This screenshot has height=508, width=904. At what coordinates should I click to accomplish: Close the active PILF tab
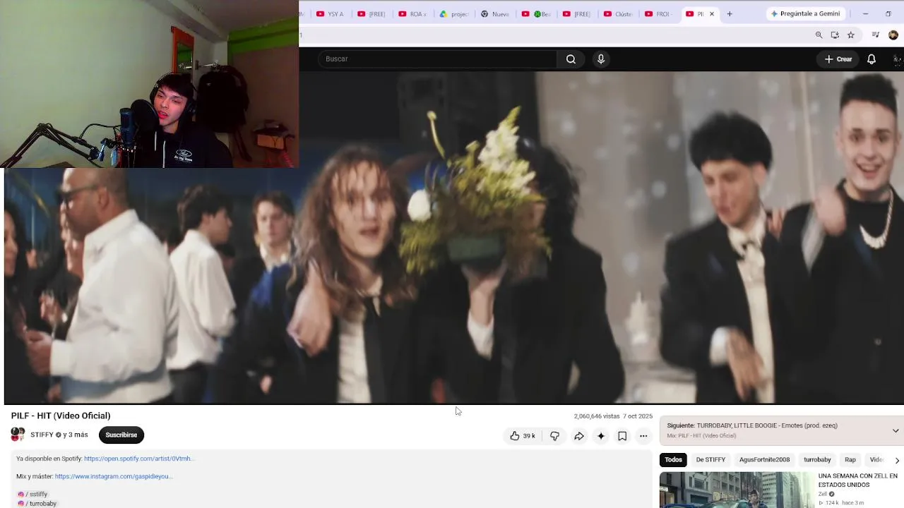pos(712,13)
